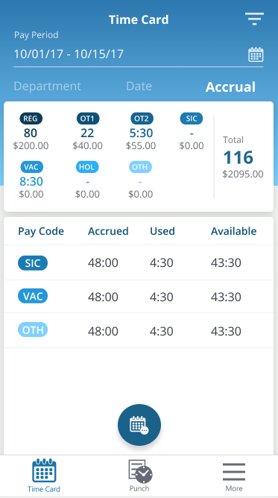Tap the HOL pay code badge
Viewport: 278px width, 498px height.
click(x=87, y=167)
